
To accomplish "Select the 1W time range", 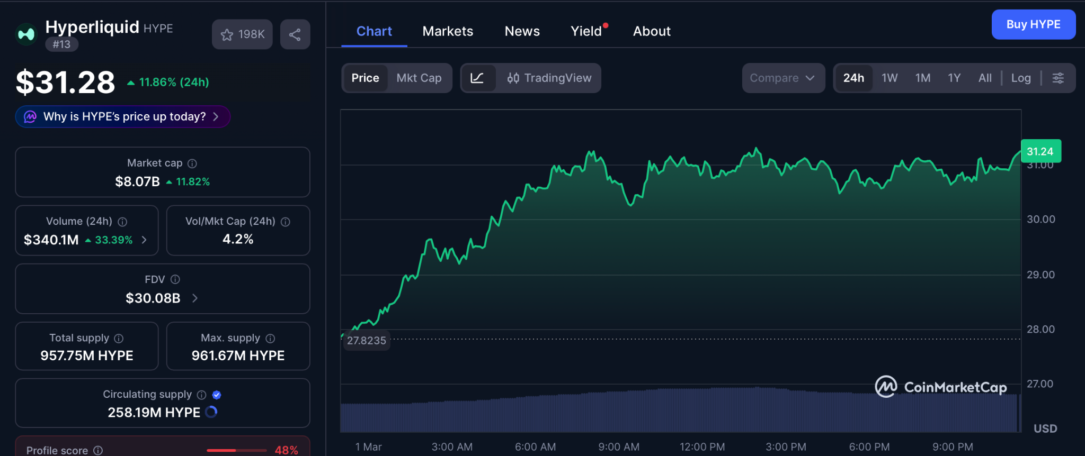I will [889, 78].
